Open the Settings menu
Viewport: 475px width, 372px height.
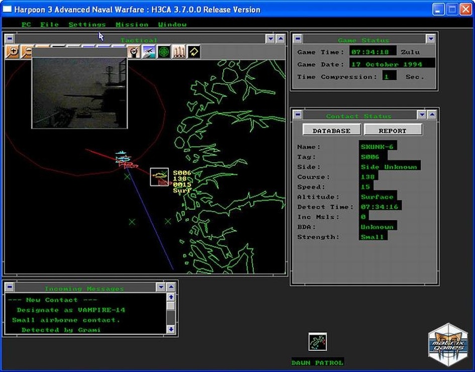click(x=87, y=24)
